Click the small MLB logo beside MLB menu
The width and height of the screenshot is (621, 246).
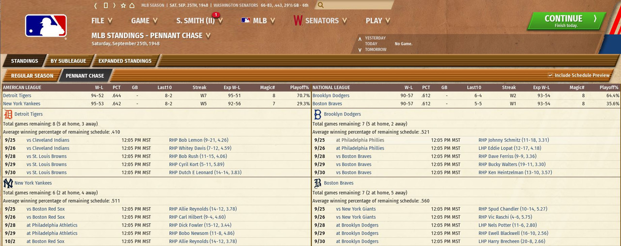[x=245, y=20]
